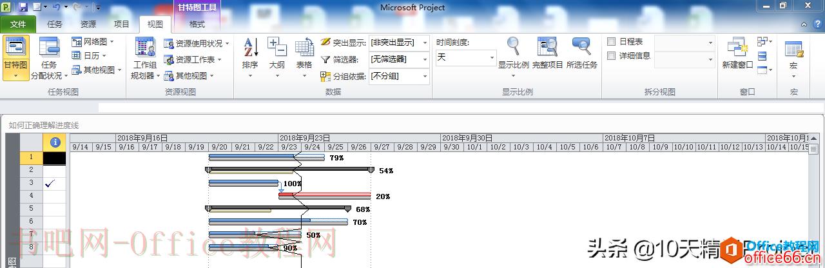
Task: Click the 79% label of task 1 bar
Action: pyautogui.click(x=336, y=158)
